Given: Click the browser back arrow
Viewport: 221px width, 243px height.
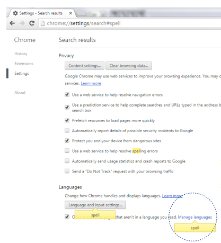Looking at the screenshot, I should (x=12, y=23).
